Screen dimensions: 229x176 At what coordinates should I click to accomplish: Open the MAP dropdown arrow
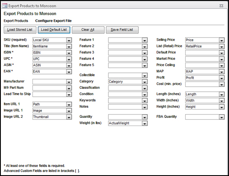point(221,72)
